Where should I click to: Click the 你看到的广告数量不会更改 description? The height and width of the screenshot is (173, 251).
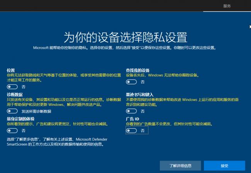click(x=169, y=124)
